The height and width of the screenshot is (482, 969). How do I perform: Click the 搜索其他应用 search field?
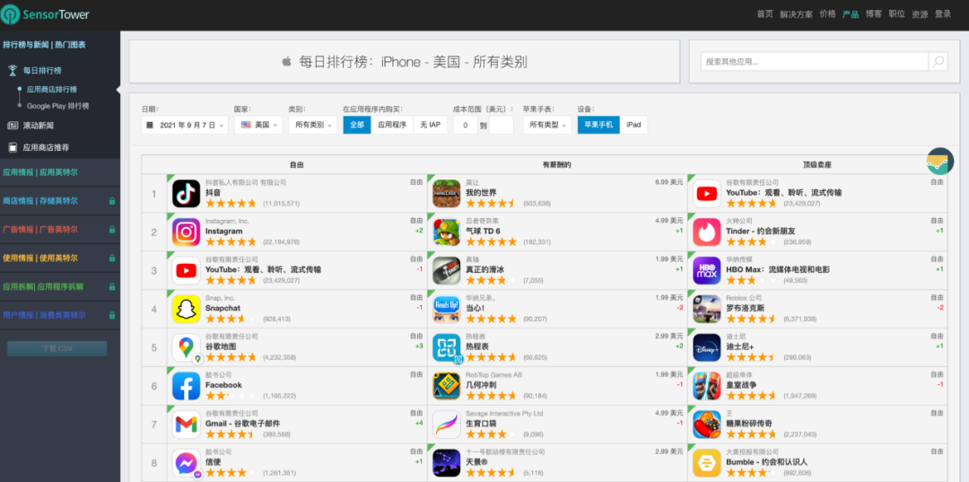pyautogui.click(x=815, y=61)
